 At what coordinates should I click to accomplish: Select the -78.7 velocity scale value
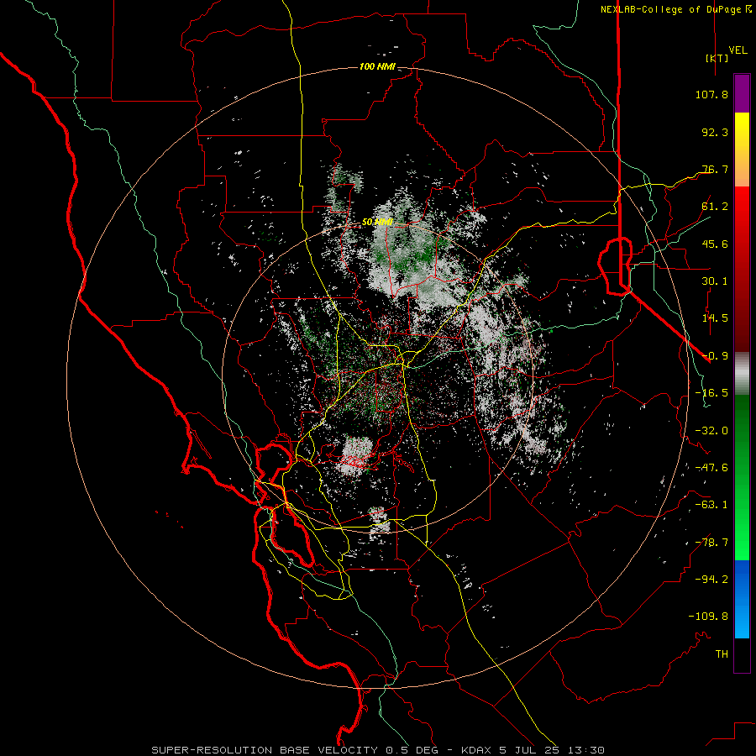[x=711, y=543]
